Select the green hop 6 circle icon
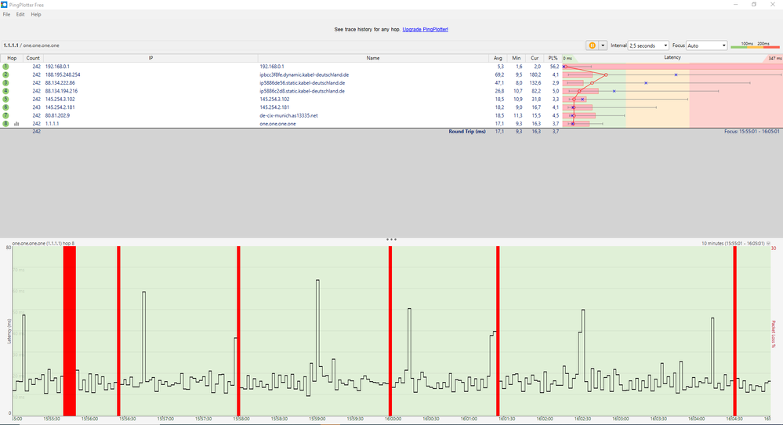783x425 pixels. (x=5, y=107)
